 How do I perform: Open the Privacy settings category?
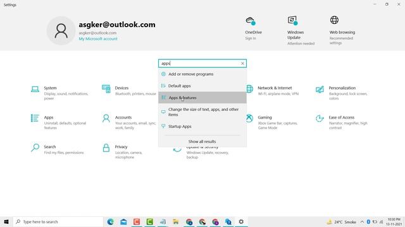122,151
